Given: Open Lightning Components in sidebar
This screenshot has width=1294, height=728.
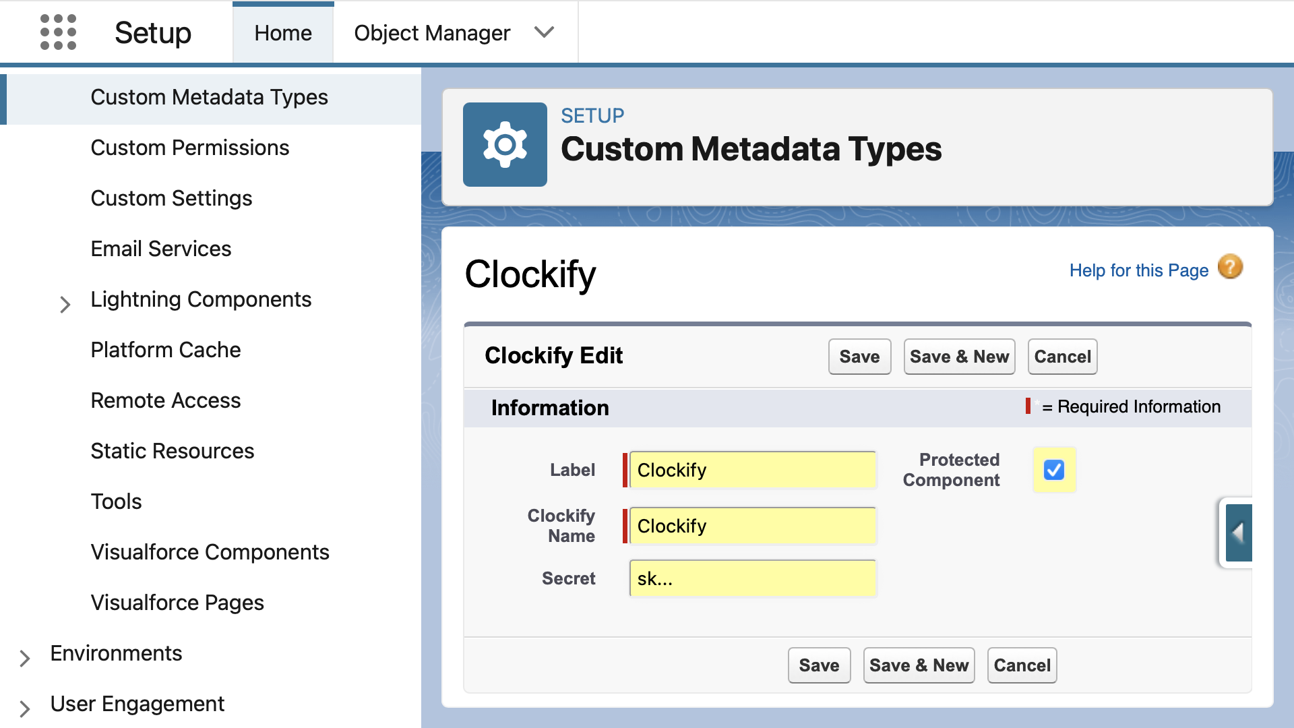Looking at the screenshot, I should [201, 299].
